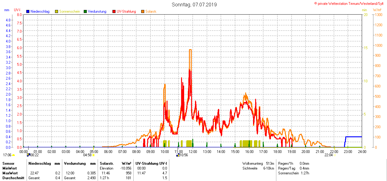
Task: Click the Sonntag, 07.07.2019 chart title
Action: 194,5
